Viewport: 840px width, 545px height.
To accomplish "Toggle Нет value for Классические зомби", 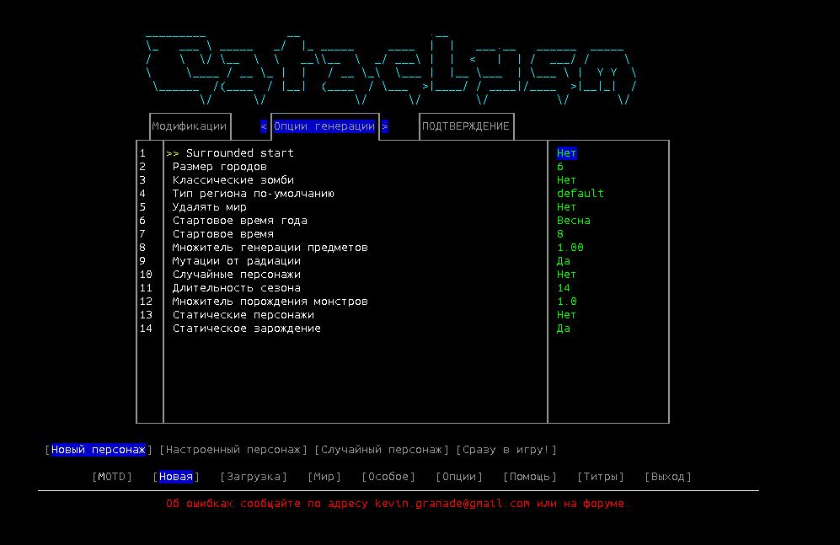I will pos(567,180).
